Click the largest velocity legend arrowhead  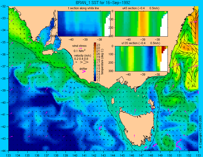tap(86, 62)
